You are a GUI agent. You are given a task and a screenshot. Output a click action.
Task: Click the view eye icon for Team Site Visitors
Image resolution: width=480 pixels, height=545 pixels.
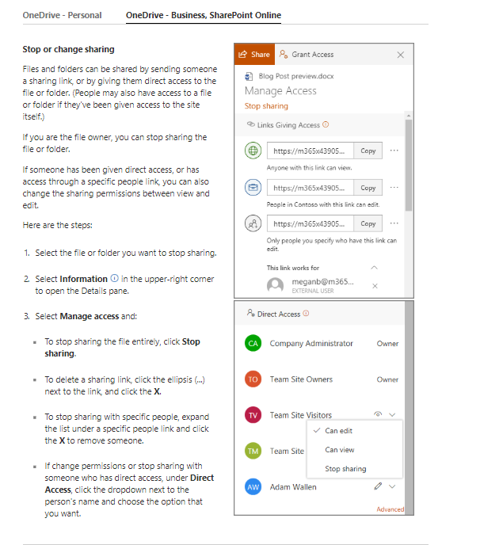378,414
